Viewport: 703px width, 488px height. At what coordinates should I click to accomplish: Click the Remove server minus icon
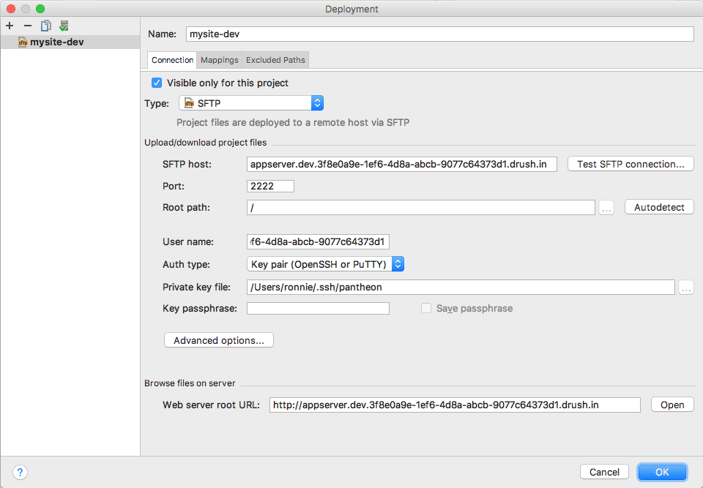click(x=26, y=26)
